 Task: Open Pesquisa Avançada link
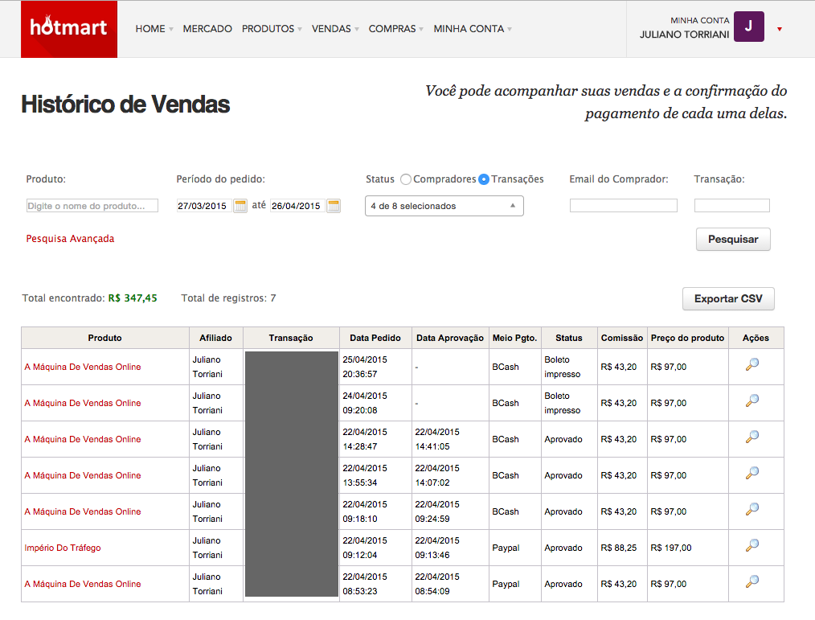70,239
